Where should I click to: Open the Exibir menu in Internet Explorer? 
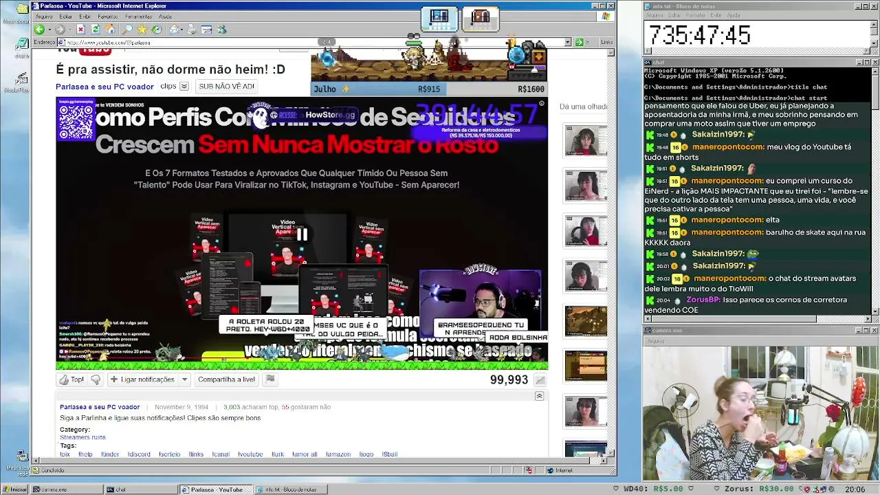[x=85, y=16]
